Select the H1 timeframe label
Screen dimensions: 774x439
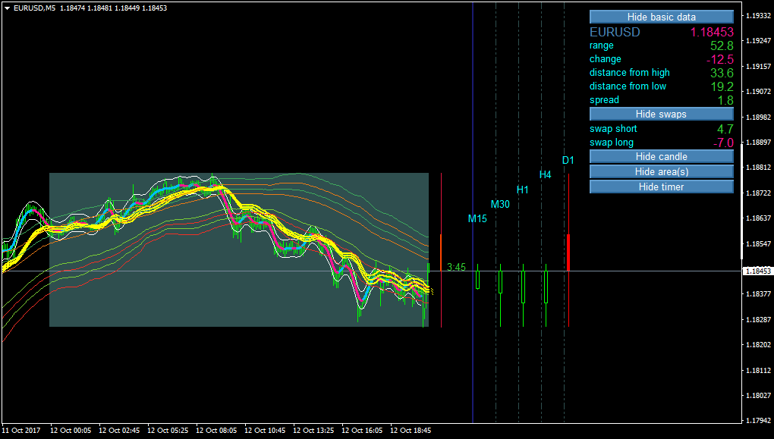click(x=522, y=190)
